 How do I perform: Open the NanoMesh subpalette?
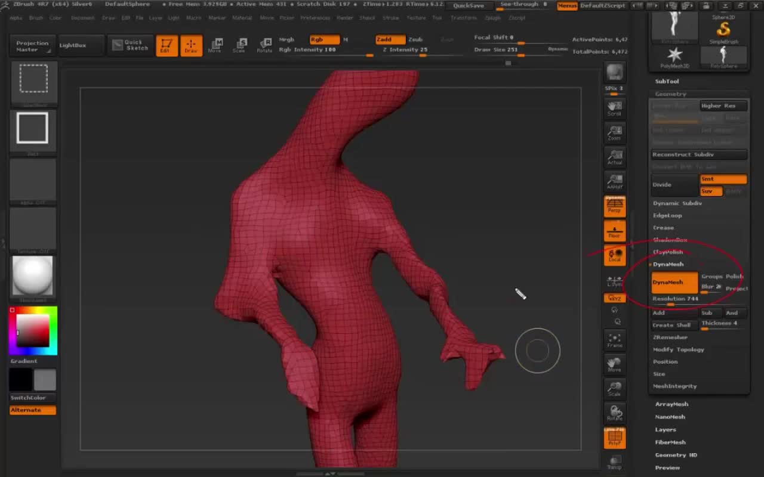click(x=670, y=417)
